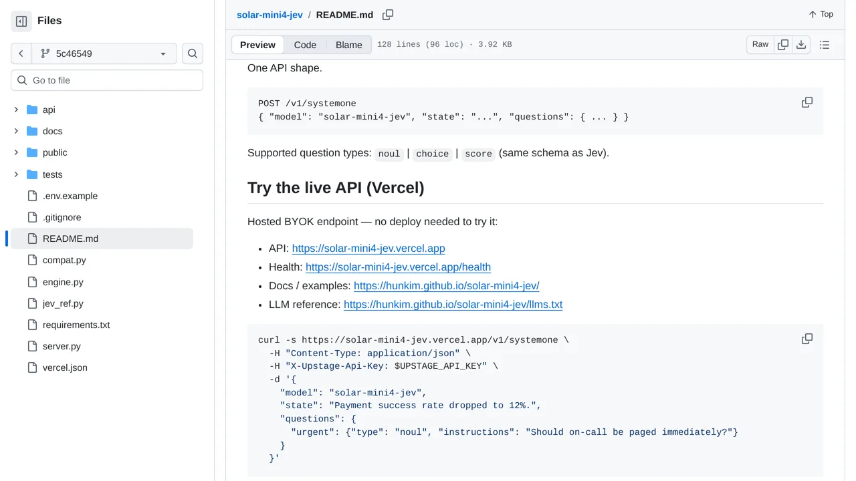Viewport: 856px width, 481px height.
Task: Click the '128 lines (96 loc) · 3.92 KB' text
Action: click(445, 45)
